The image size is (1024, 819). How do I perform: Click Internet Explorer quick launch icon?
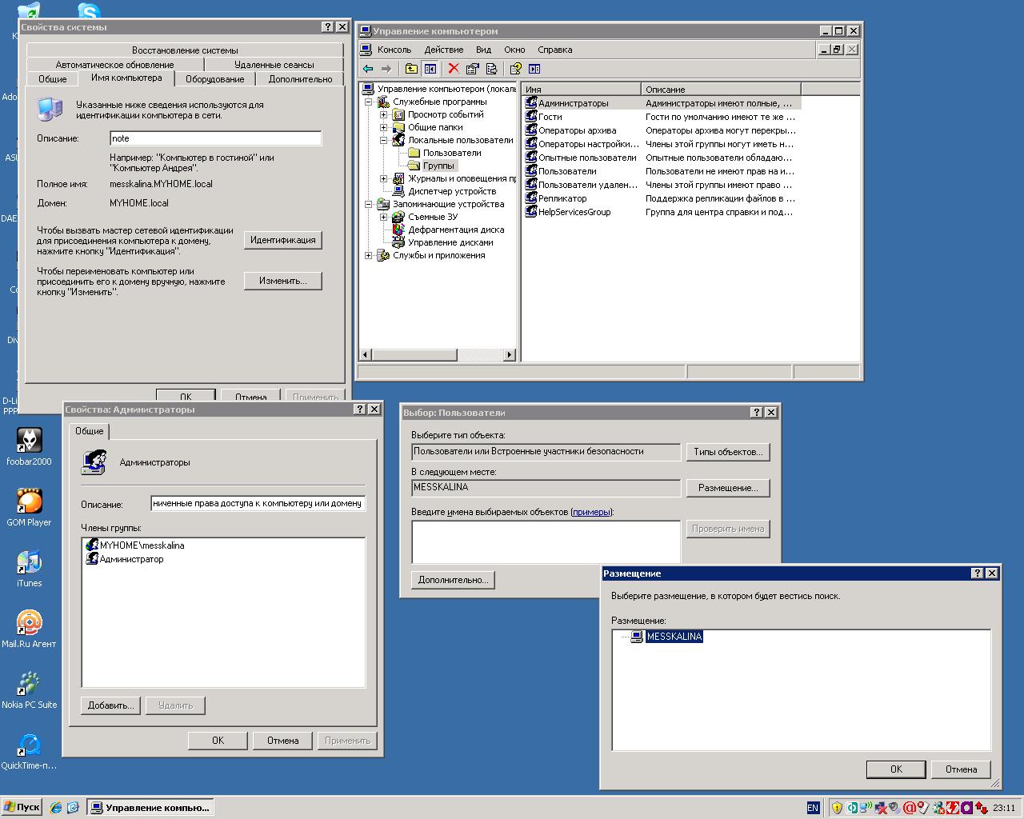tap(55, 808)
